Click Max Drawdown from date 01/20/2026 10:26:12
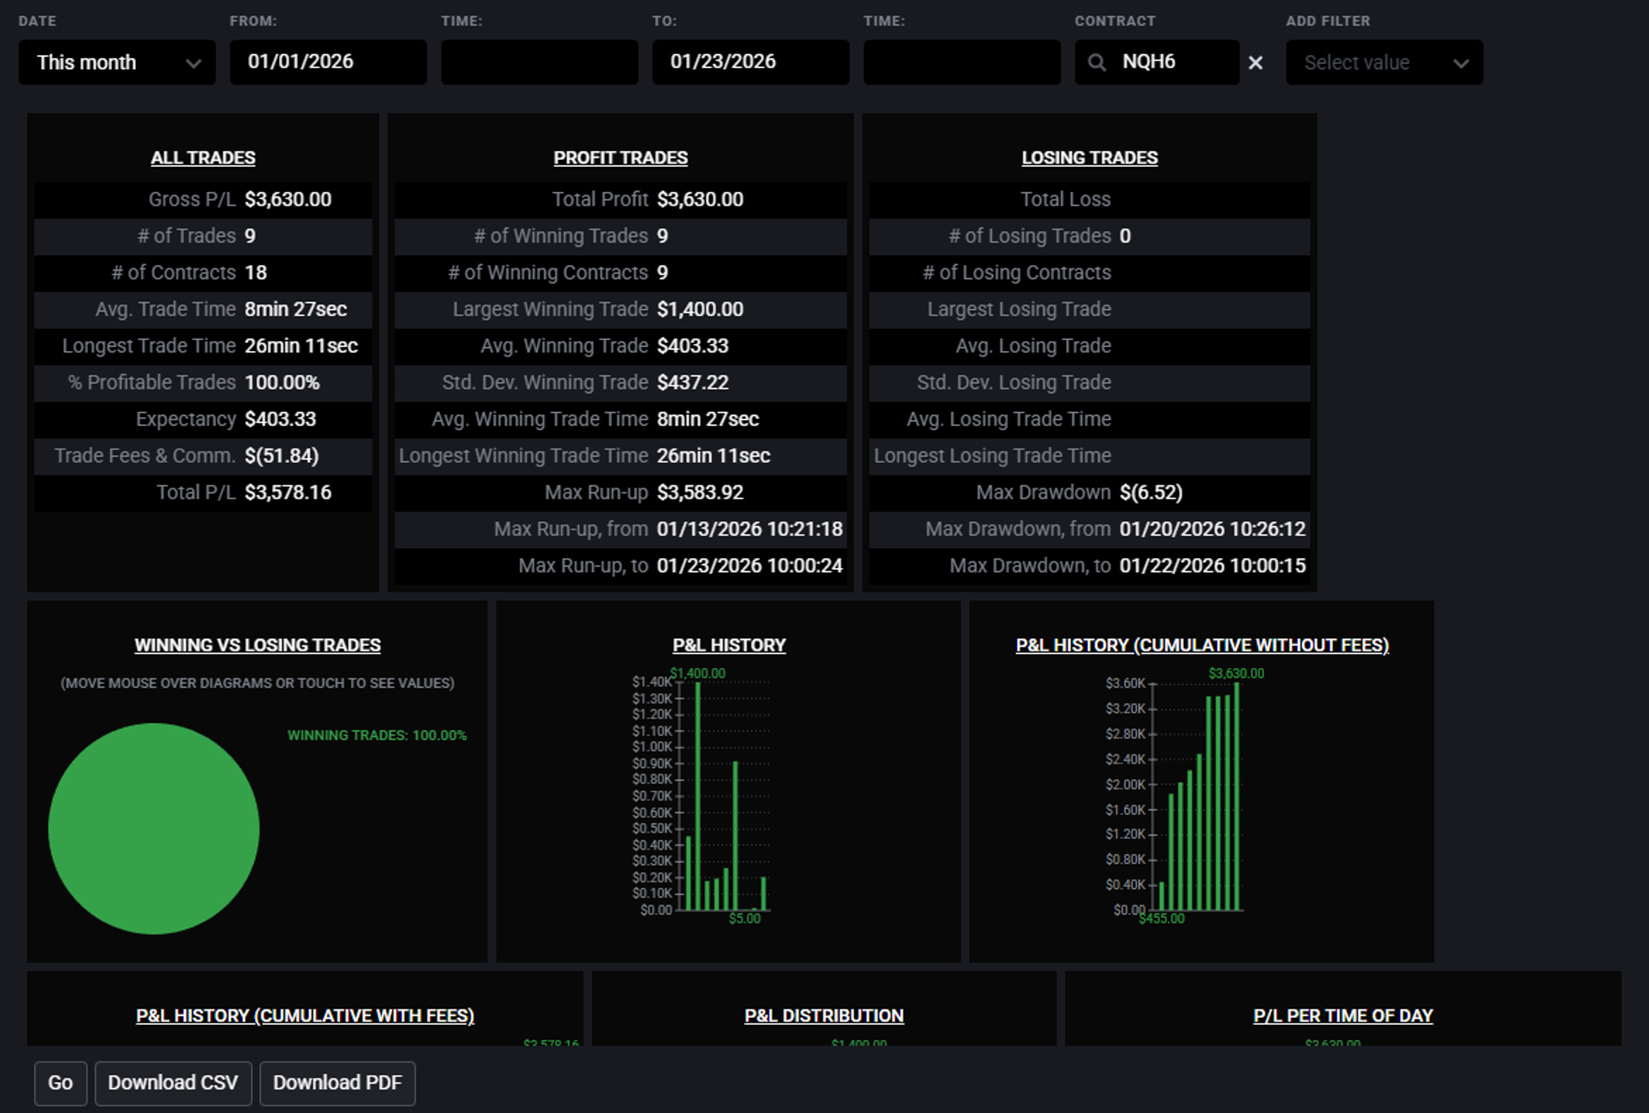This screenshot has height=1113, width=1649. [1212, 529]
